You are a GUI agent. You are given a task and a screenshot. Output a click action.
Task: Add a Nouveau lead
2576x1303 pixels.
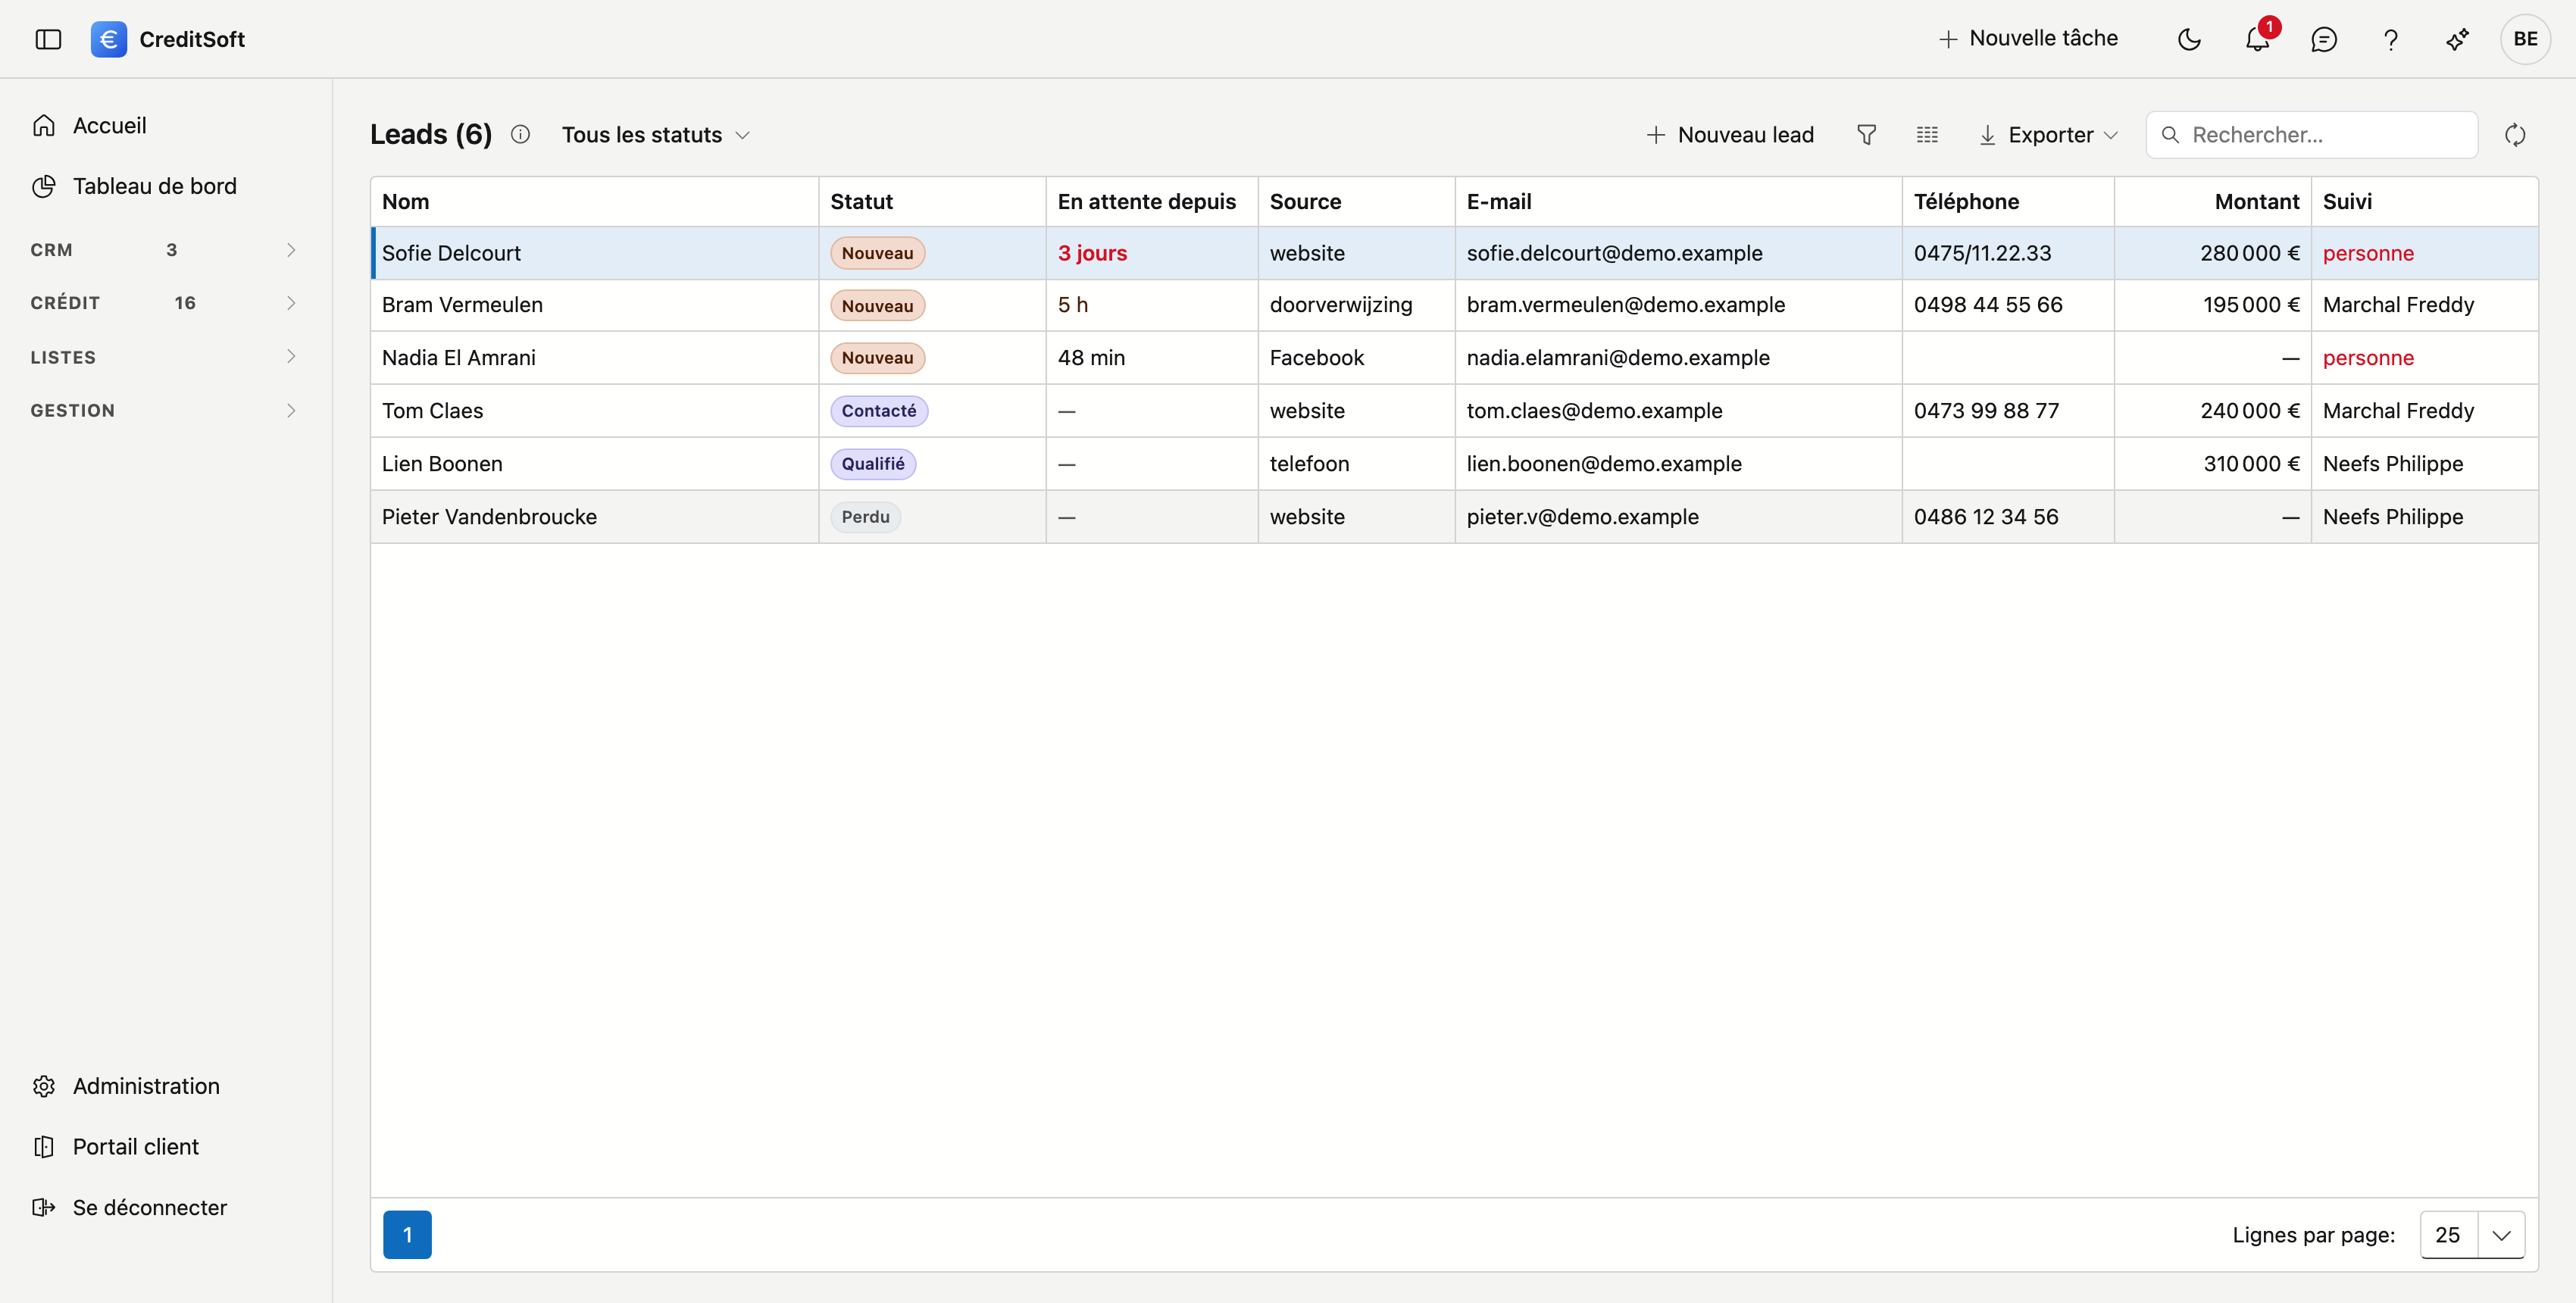coord(1730,134)
